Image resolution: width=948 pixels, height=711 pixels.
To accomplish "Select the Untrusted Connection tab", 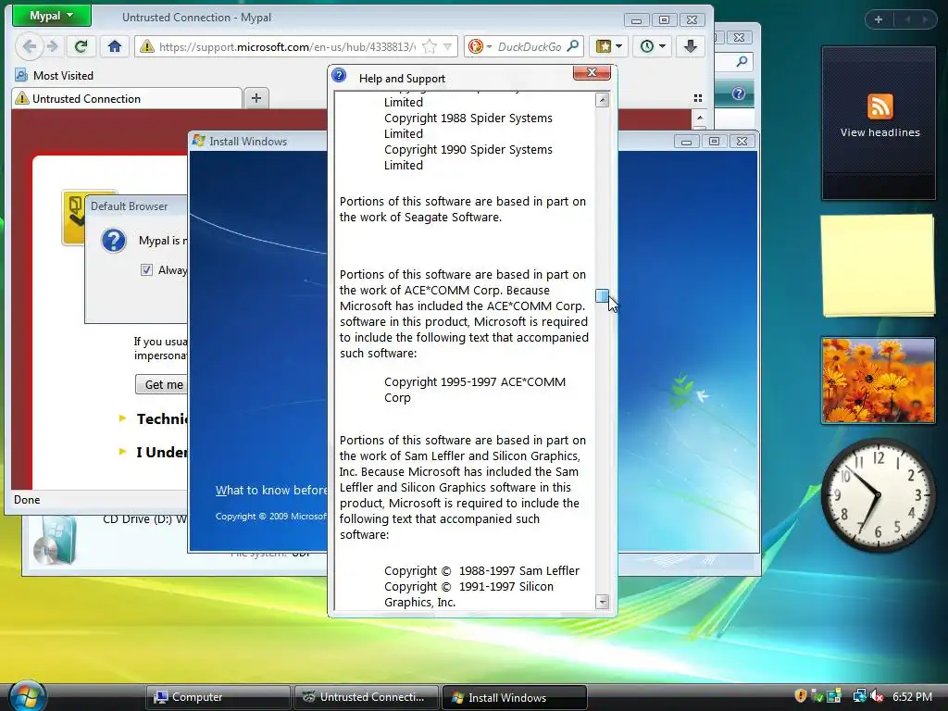I will (x=126, y=98).
